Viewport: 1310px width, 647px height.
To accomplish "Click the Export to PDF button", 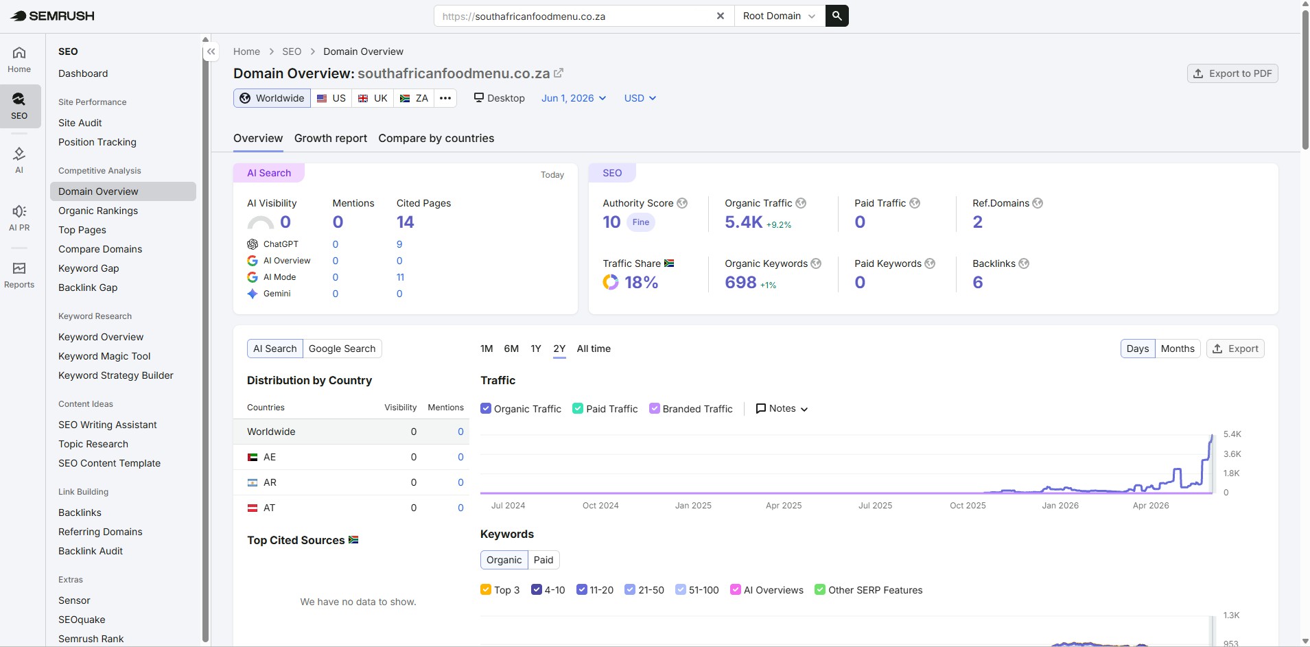I will [1232, 73].
